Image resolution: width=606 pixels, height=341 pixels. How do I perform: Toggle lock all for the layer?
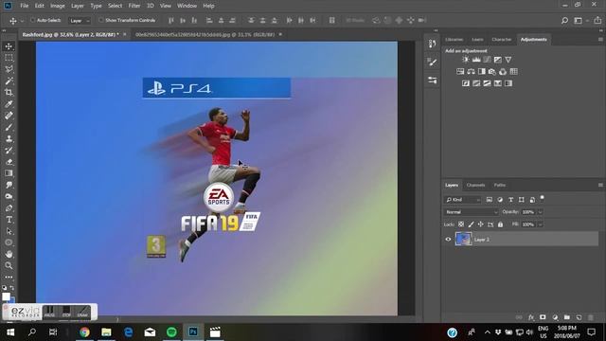point(501,224)
